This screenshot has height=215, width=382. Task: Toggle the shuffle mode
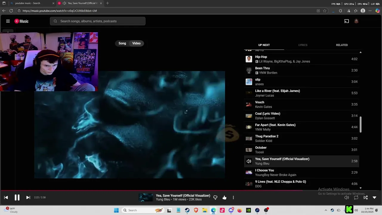365,197
